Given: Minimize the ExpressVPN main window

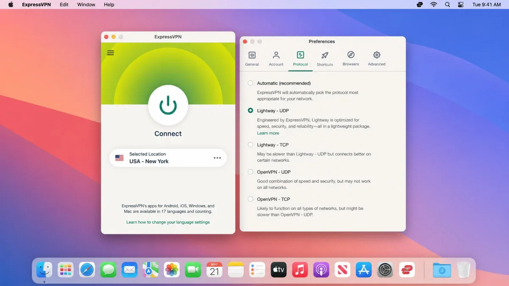Looking at the screenshot, I should 113,37.
